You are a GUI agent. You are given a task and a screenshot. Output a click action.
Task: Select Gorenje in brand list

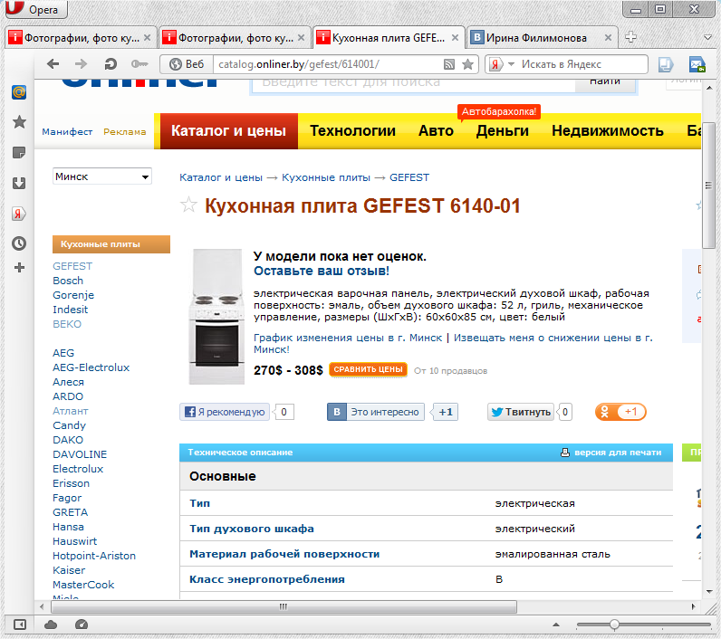pyautogui.click(x=73, y=295)
